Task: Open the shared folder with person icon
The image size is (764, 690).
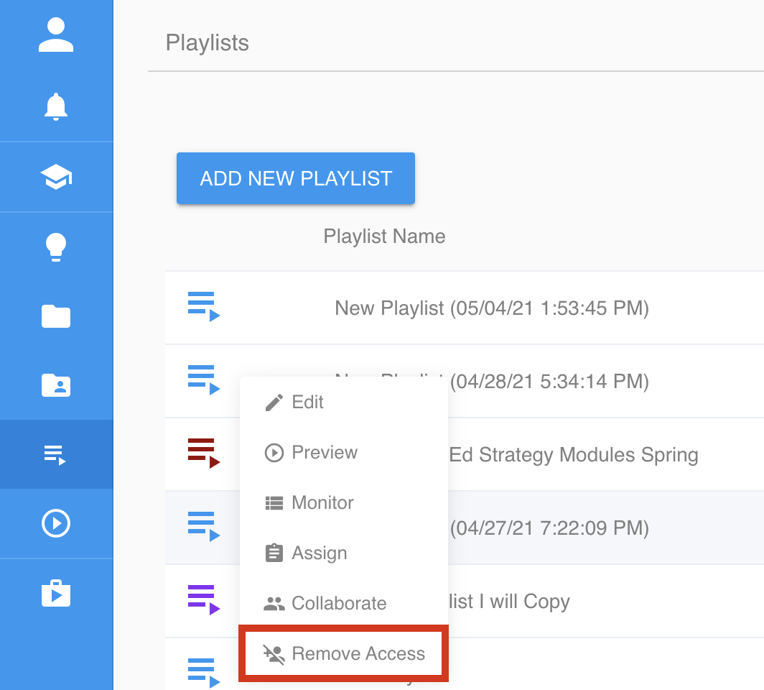Action: (56, 385)
